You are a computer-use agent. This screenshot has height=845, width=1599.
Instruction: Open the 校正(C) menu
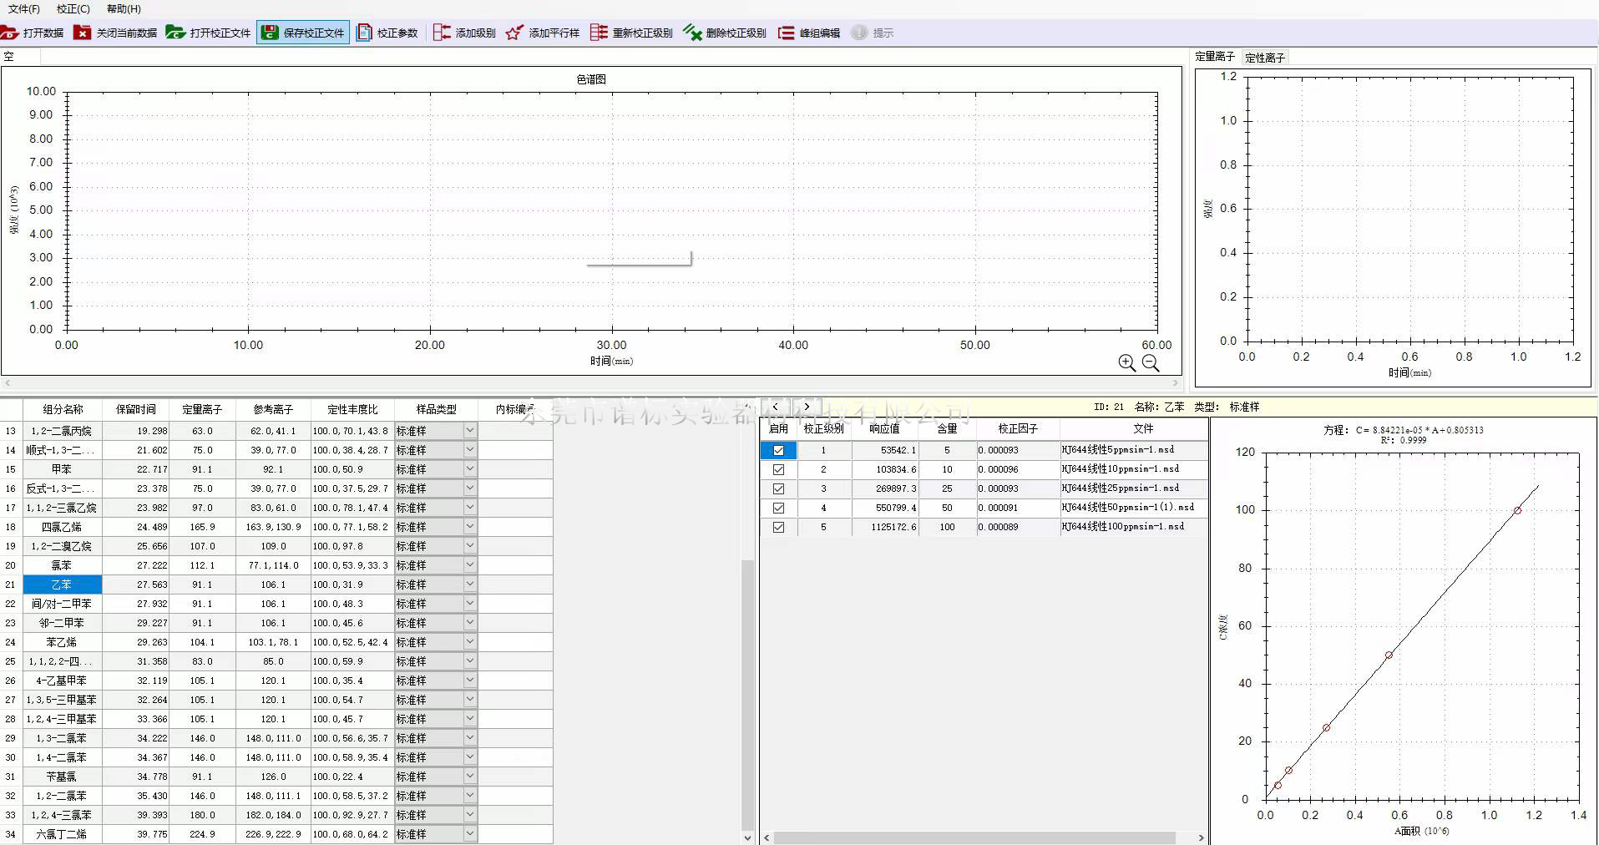[73, 8]
